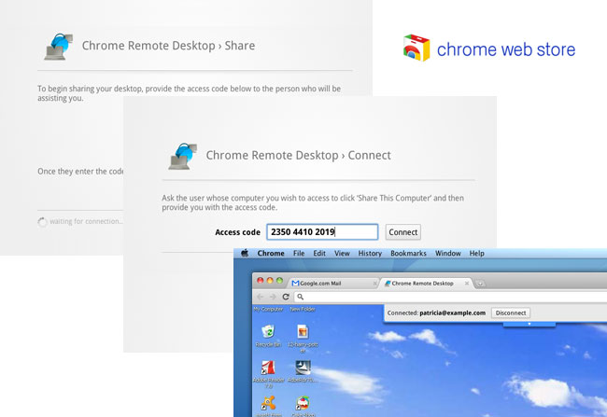The height and width of the screenshot is (417, 607).
Task: Click the new tab button beside the tabs
Action: coord(480,284)
